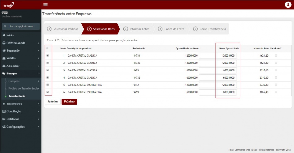Toggle the select-all checkbox in table header

pos(47,48)
